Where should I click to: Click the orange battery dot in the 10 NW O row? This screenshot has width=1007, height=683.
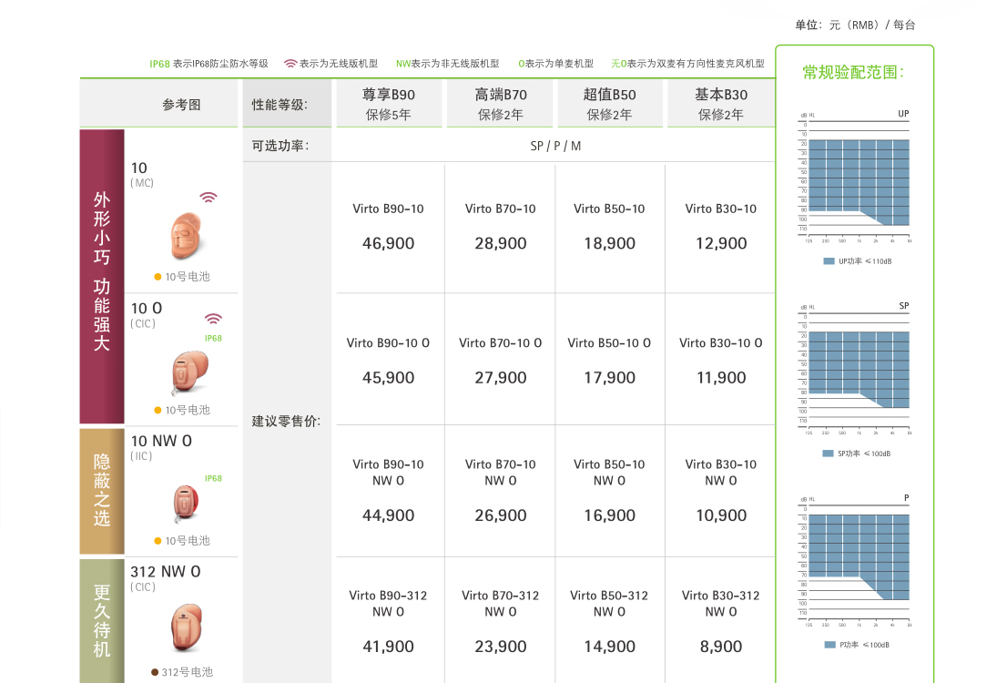[x=158, y=541]
